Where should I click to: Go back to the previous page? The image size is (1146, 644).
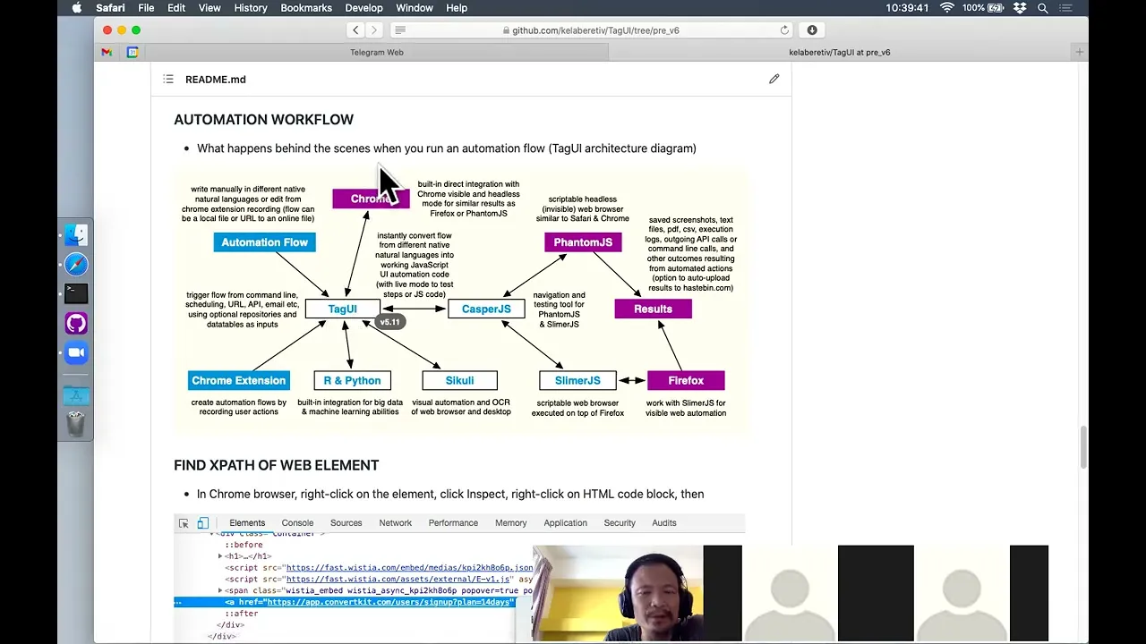355,30
